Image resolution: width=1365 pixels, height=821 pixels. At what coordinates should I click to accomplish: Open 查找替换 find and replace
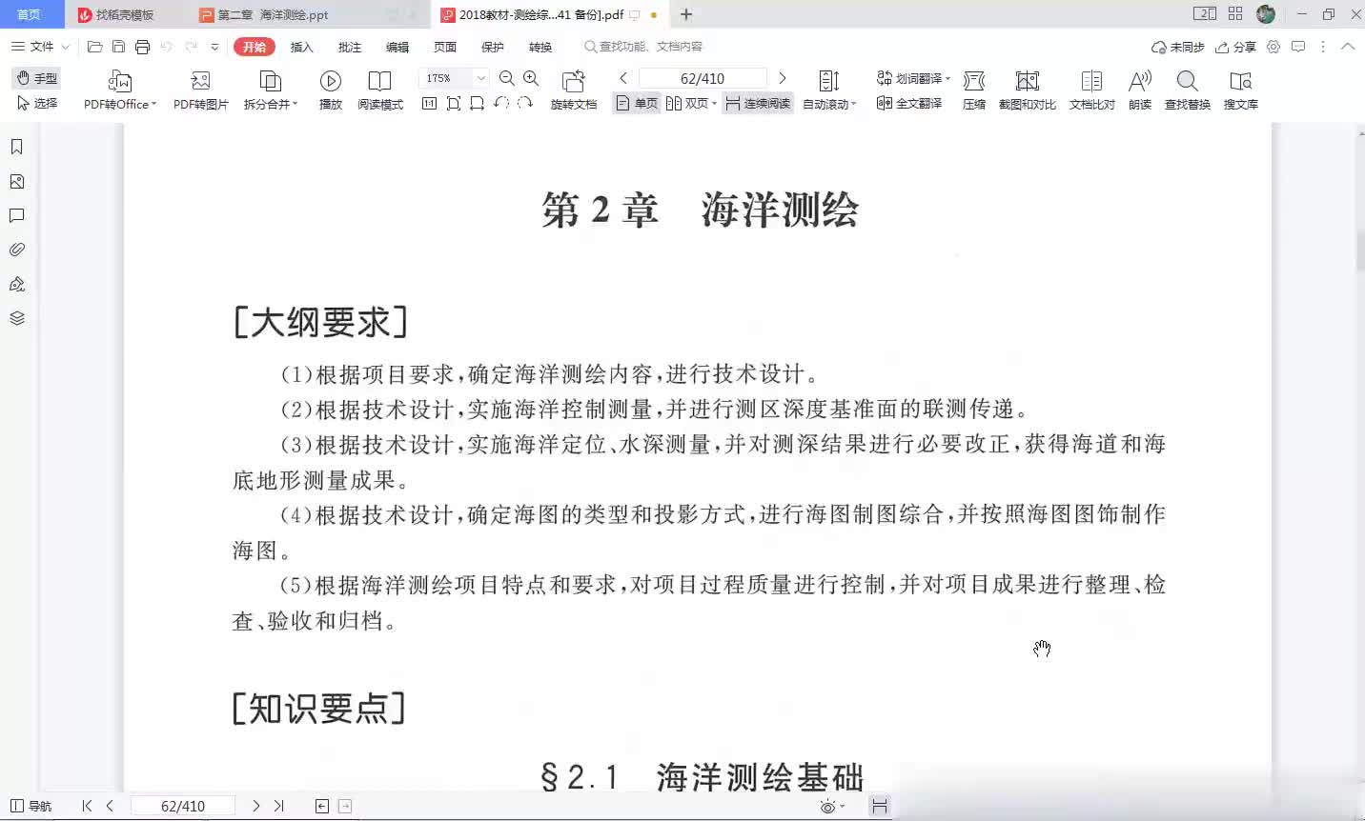[x=1187, y=81]
